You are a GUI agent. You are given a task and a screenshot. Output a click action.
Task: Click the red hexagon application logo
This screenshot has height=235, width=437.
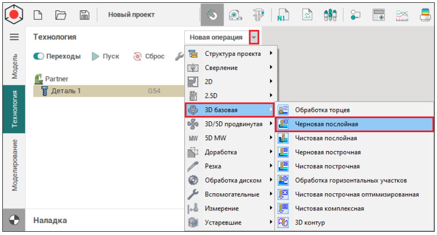pyautogui.click(x=14, y=14)
